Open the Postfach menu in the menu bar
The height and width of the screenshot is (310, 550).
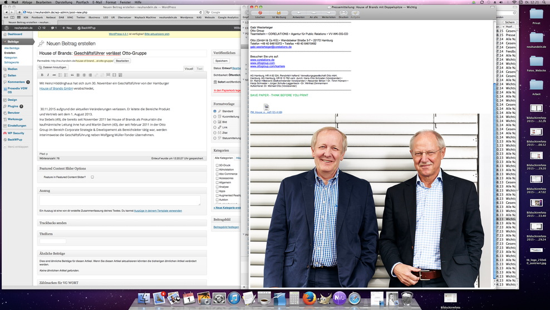pos(82,2)
